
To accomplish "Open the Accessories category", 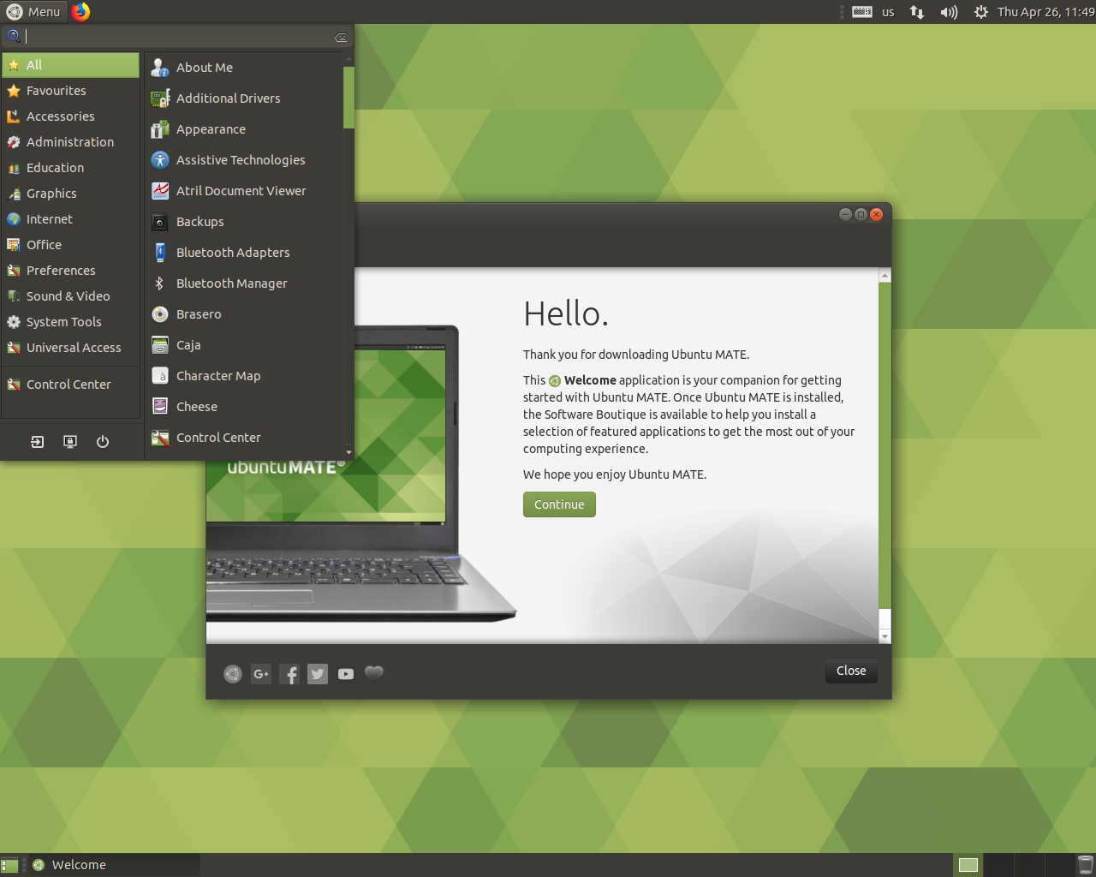I will point(70,116).
